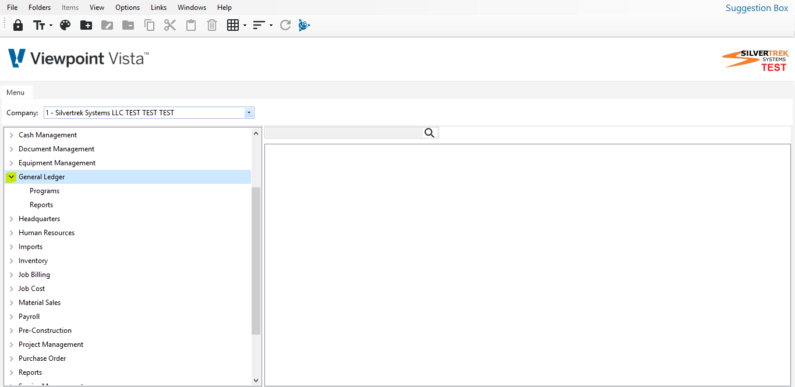Expand Cash Management tree node

tap(11, 135)
